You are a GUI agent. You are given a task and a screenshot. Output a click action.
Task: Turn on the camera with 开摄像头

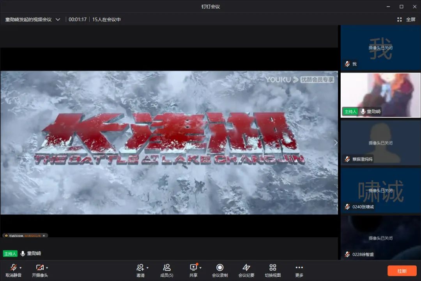tap(40, 270)
